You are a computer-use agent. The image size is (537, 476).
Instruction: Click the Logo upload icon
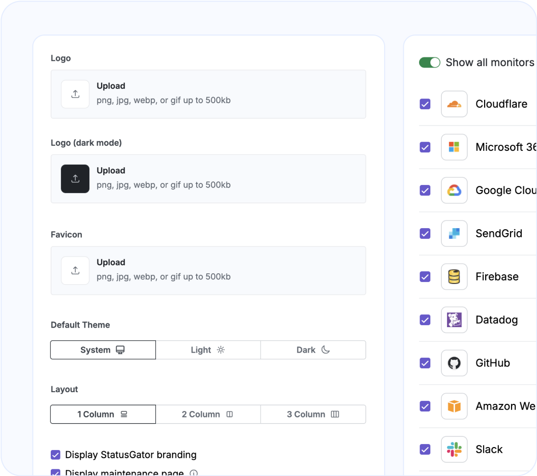coord(75,94)
